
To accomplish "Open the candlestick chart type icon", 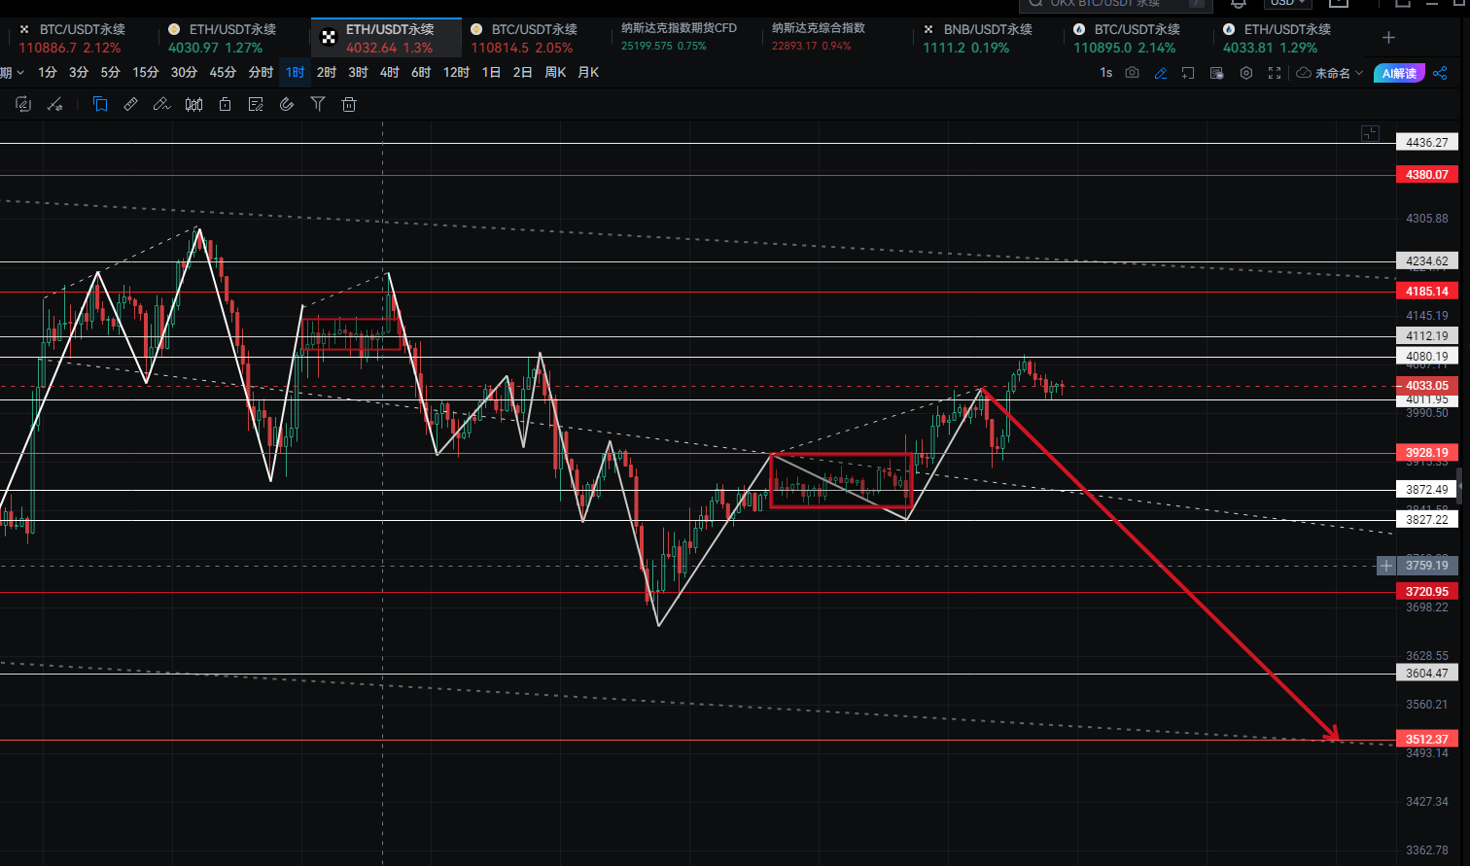I will [193, 104].
